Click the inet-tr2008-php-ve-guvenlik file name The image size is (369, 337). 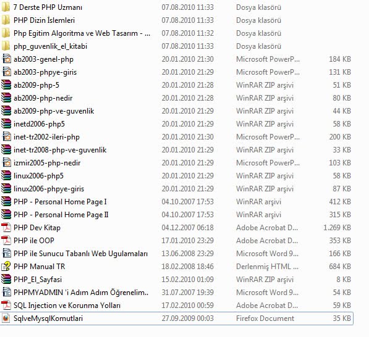pos(60,150)
